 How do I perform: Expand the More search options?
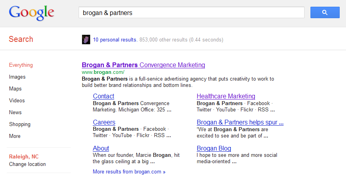tap(15, 136)
